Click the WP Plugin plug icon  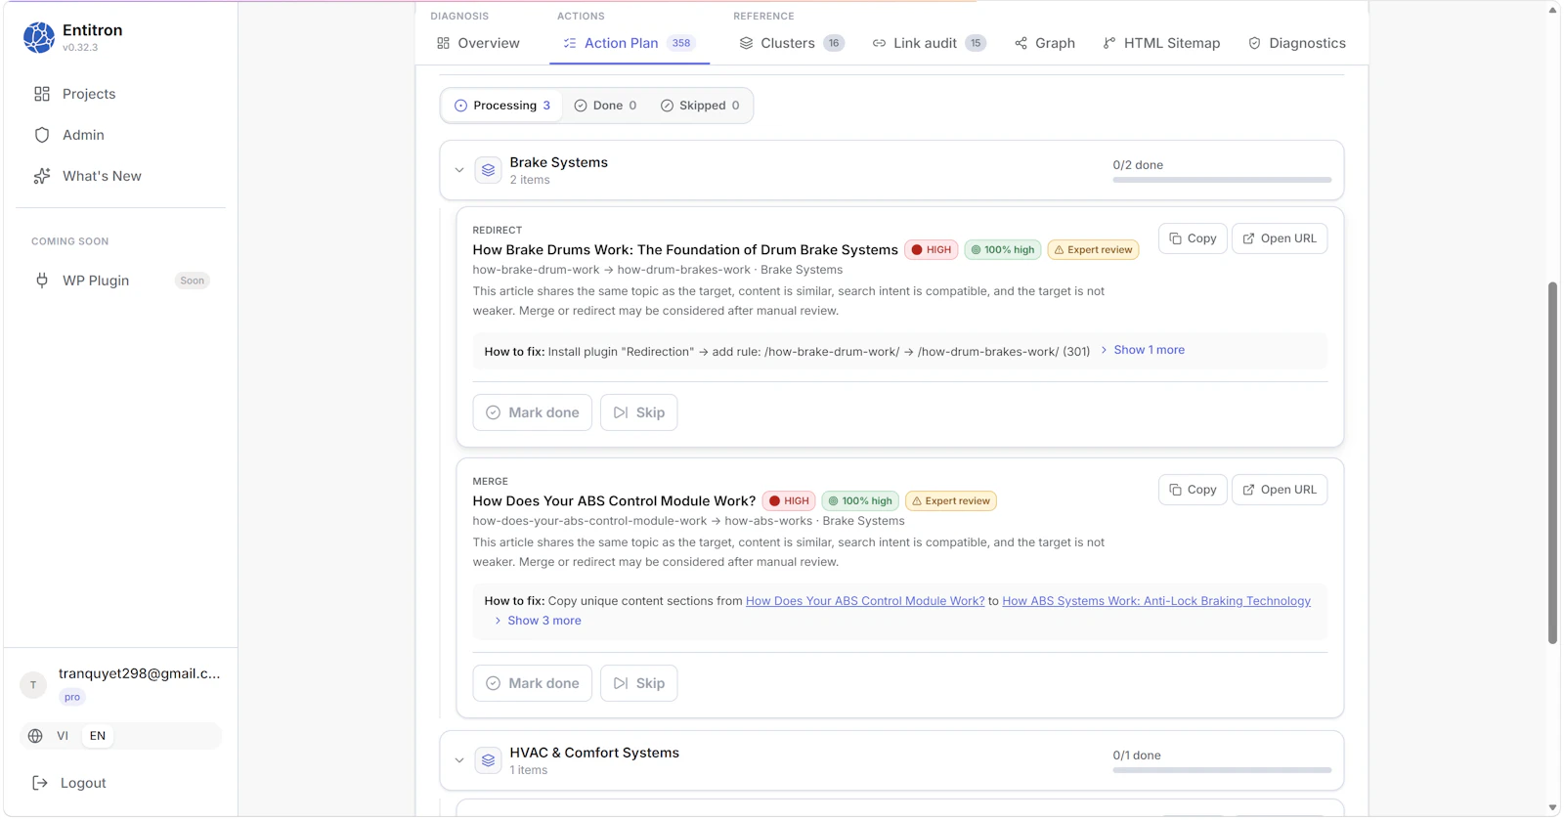(x=42, y=281)
